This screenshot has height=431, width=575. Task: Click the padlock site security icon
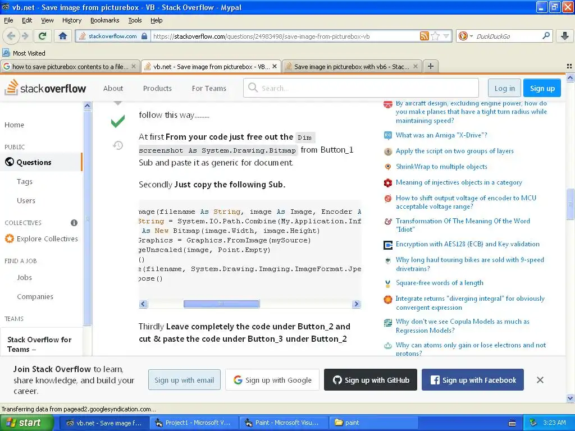tap(144, 36)
